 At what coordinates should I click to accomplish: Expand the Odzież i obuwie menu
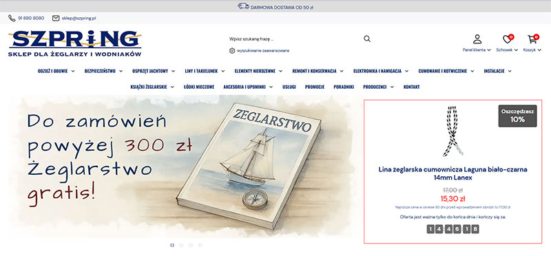(x=56, y=71)
